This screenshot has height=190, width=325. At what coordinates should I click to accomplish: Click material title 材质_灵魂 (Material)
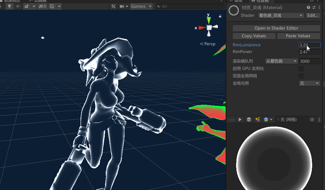click(x=262, y=8)
